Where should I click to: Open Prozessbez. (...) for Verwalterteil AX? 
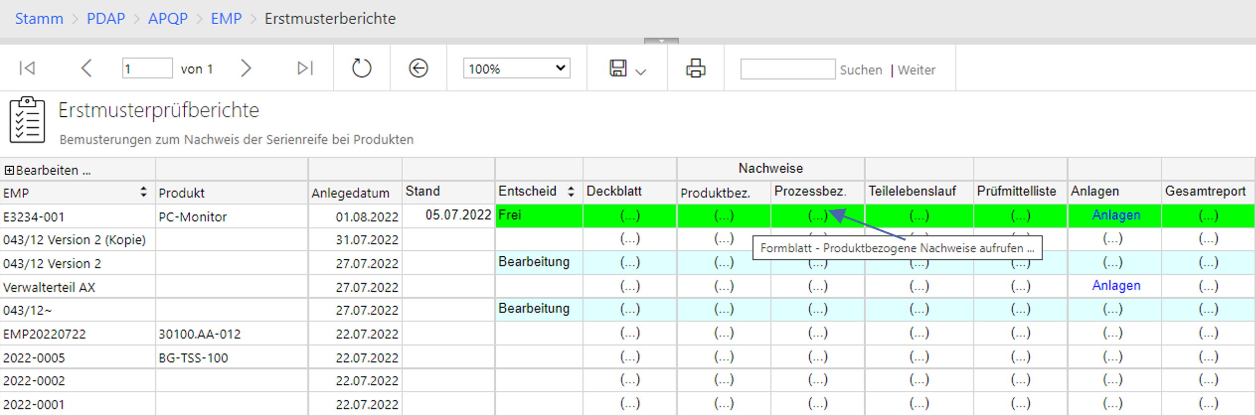[818, 286]
